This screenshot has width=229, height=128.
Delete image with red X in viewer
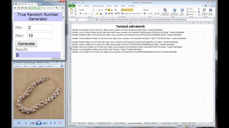60,123
